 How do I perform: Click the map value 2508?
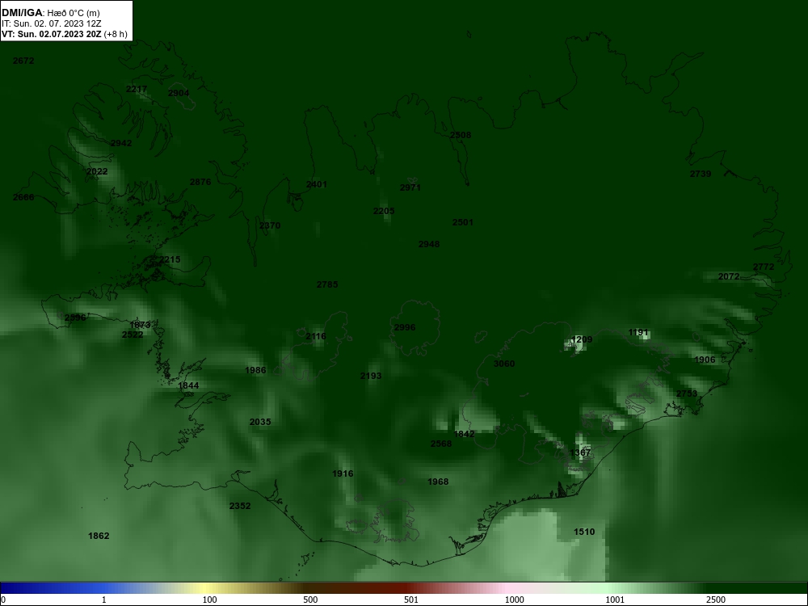[x=461, y=135]
